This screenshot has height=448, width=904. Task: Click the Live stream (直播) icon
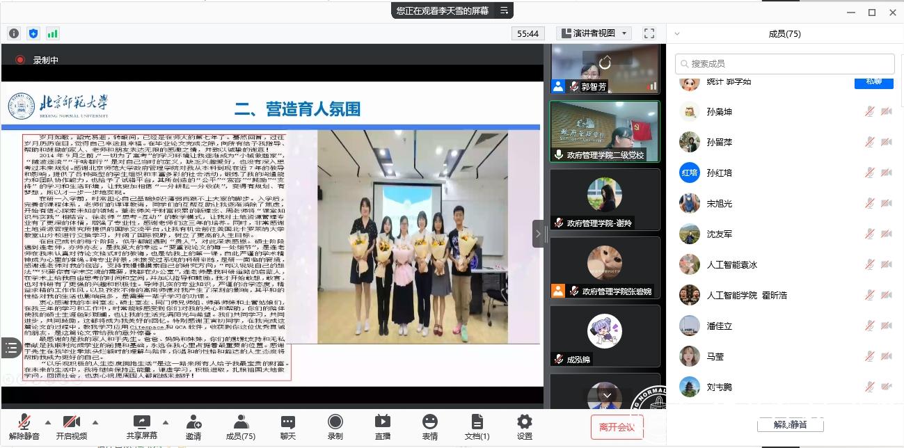382,425
